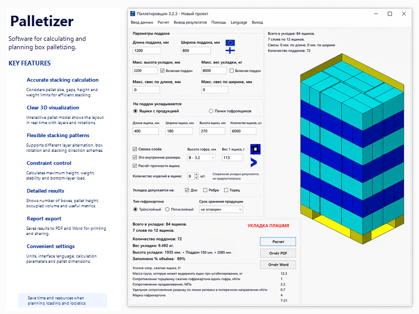Click 'Усилие сопр. сжатию ящика, Н' row
Image resolution: width=419 pixels, height=314 pixels.
click(x=156, y=268)
